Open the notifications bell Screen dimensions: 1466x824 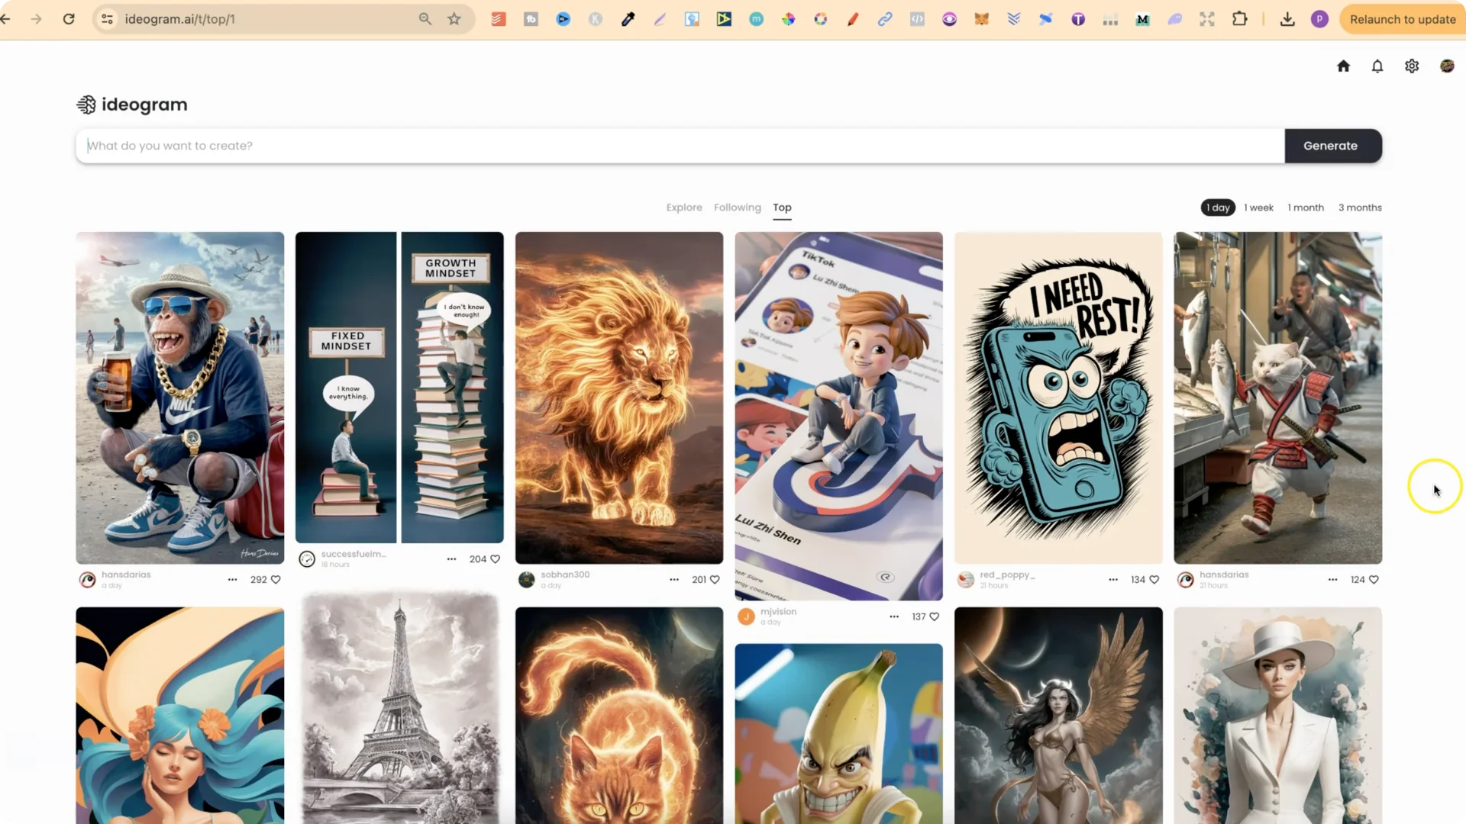click(x=1377, y=66)
